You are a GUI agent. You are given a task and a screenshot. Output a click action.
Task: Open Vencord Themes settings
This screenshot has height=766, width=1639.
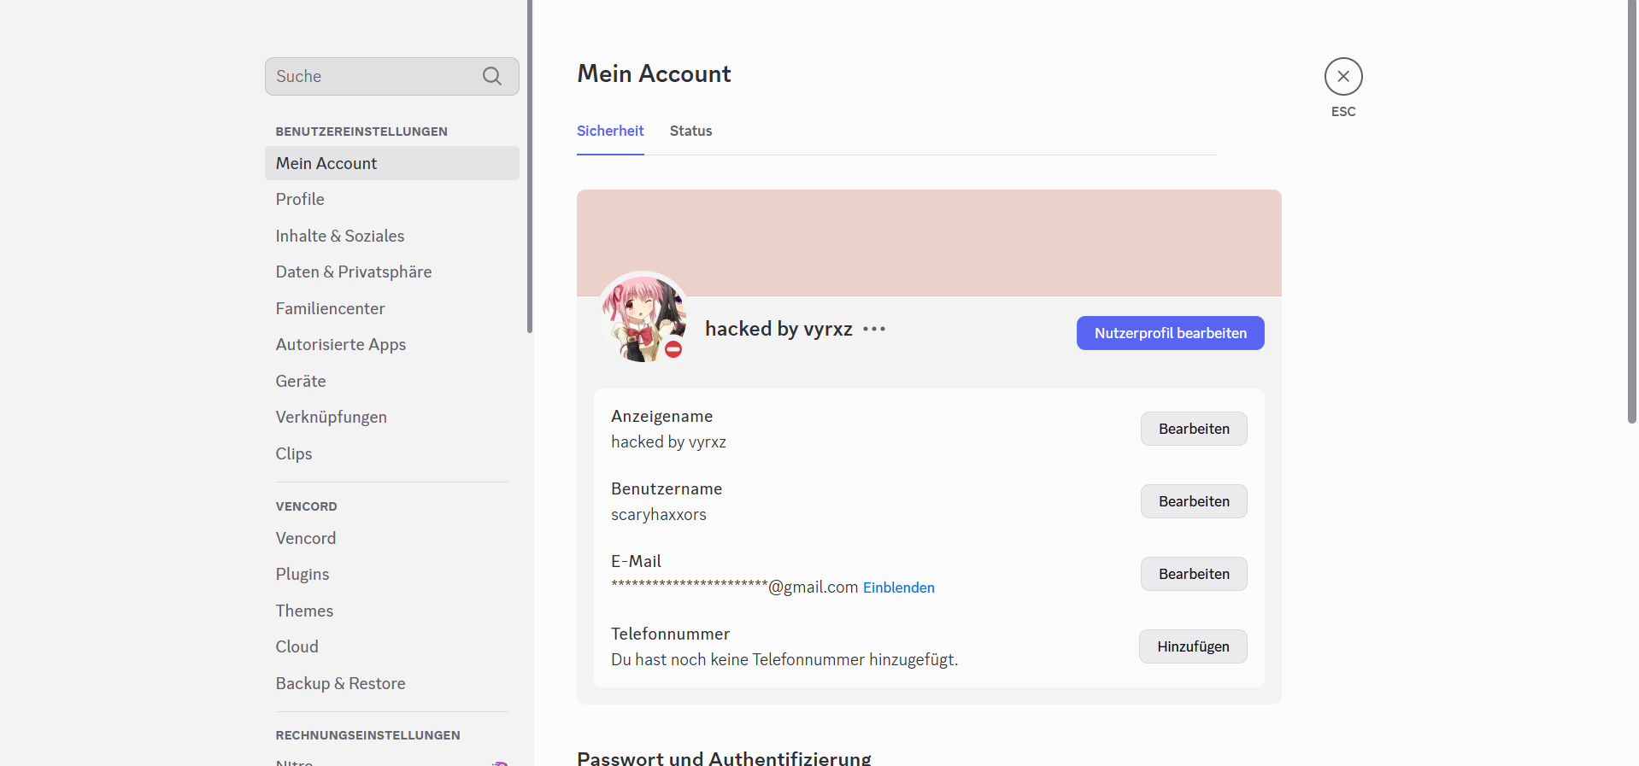304,611
